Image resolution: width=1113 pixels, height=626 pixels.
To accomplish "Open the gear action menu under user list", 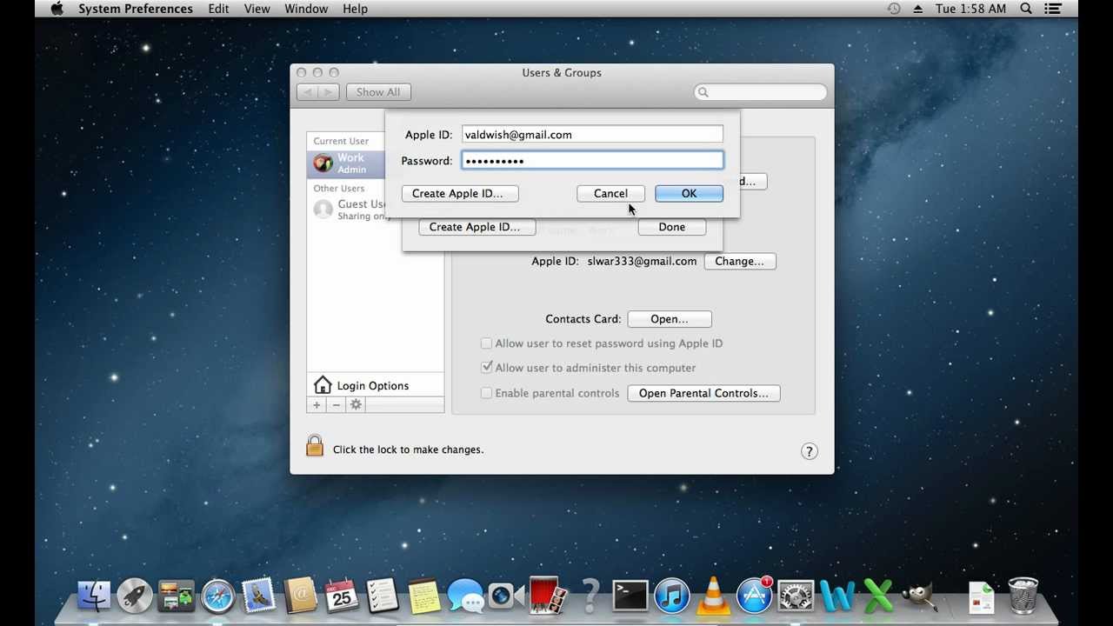I will tap(356, 405).
